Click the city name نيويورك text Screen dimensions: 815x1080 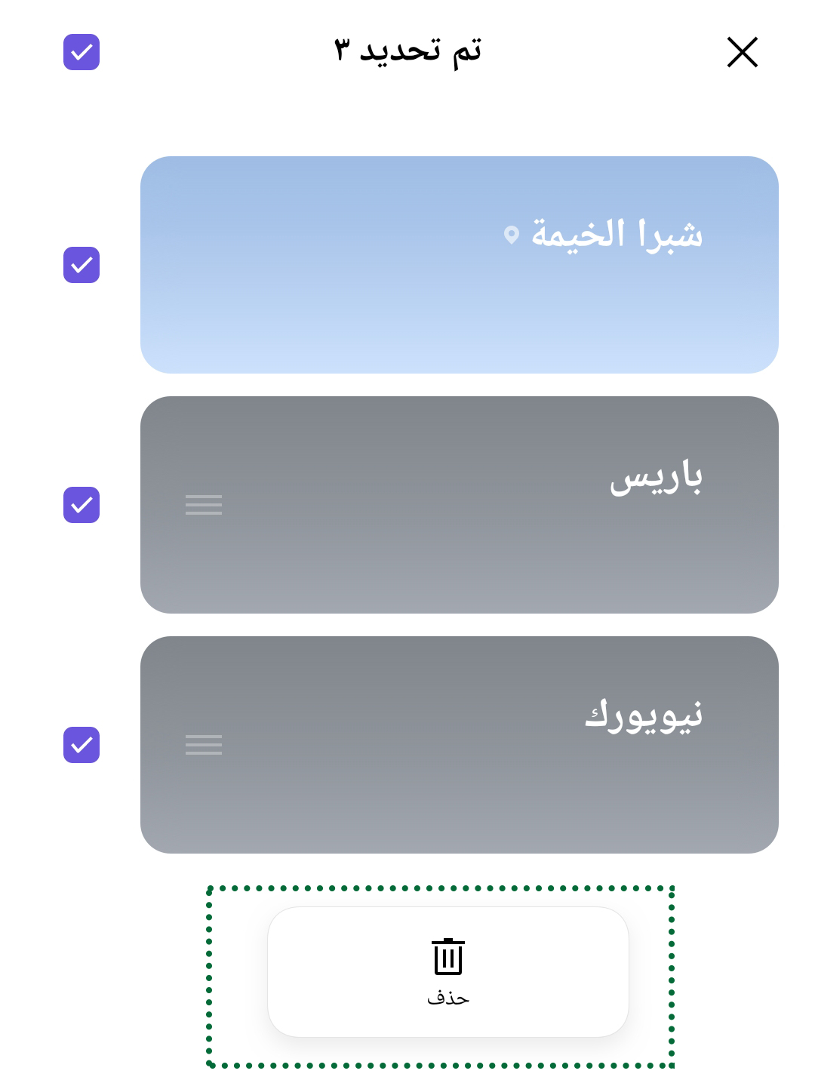pos(644,715)
